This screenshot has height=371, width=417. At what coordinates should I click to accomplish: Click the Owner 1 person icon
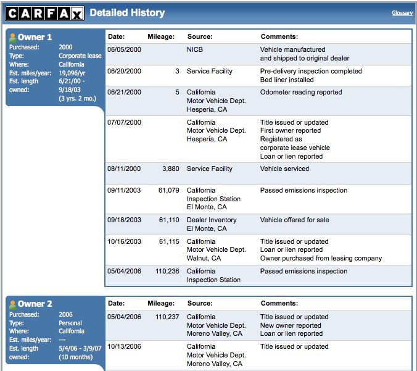(x=12, y=38)
